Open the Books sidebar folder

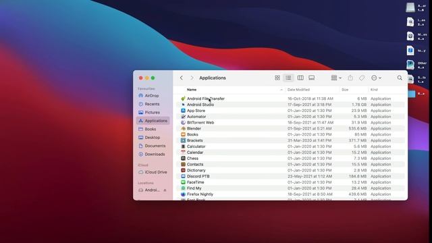(x=153, y=129)
